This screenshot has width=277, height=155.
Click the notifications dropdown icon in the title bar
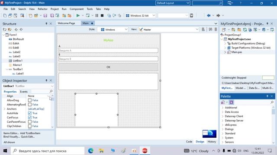point(230,3)
